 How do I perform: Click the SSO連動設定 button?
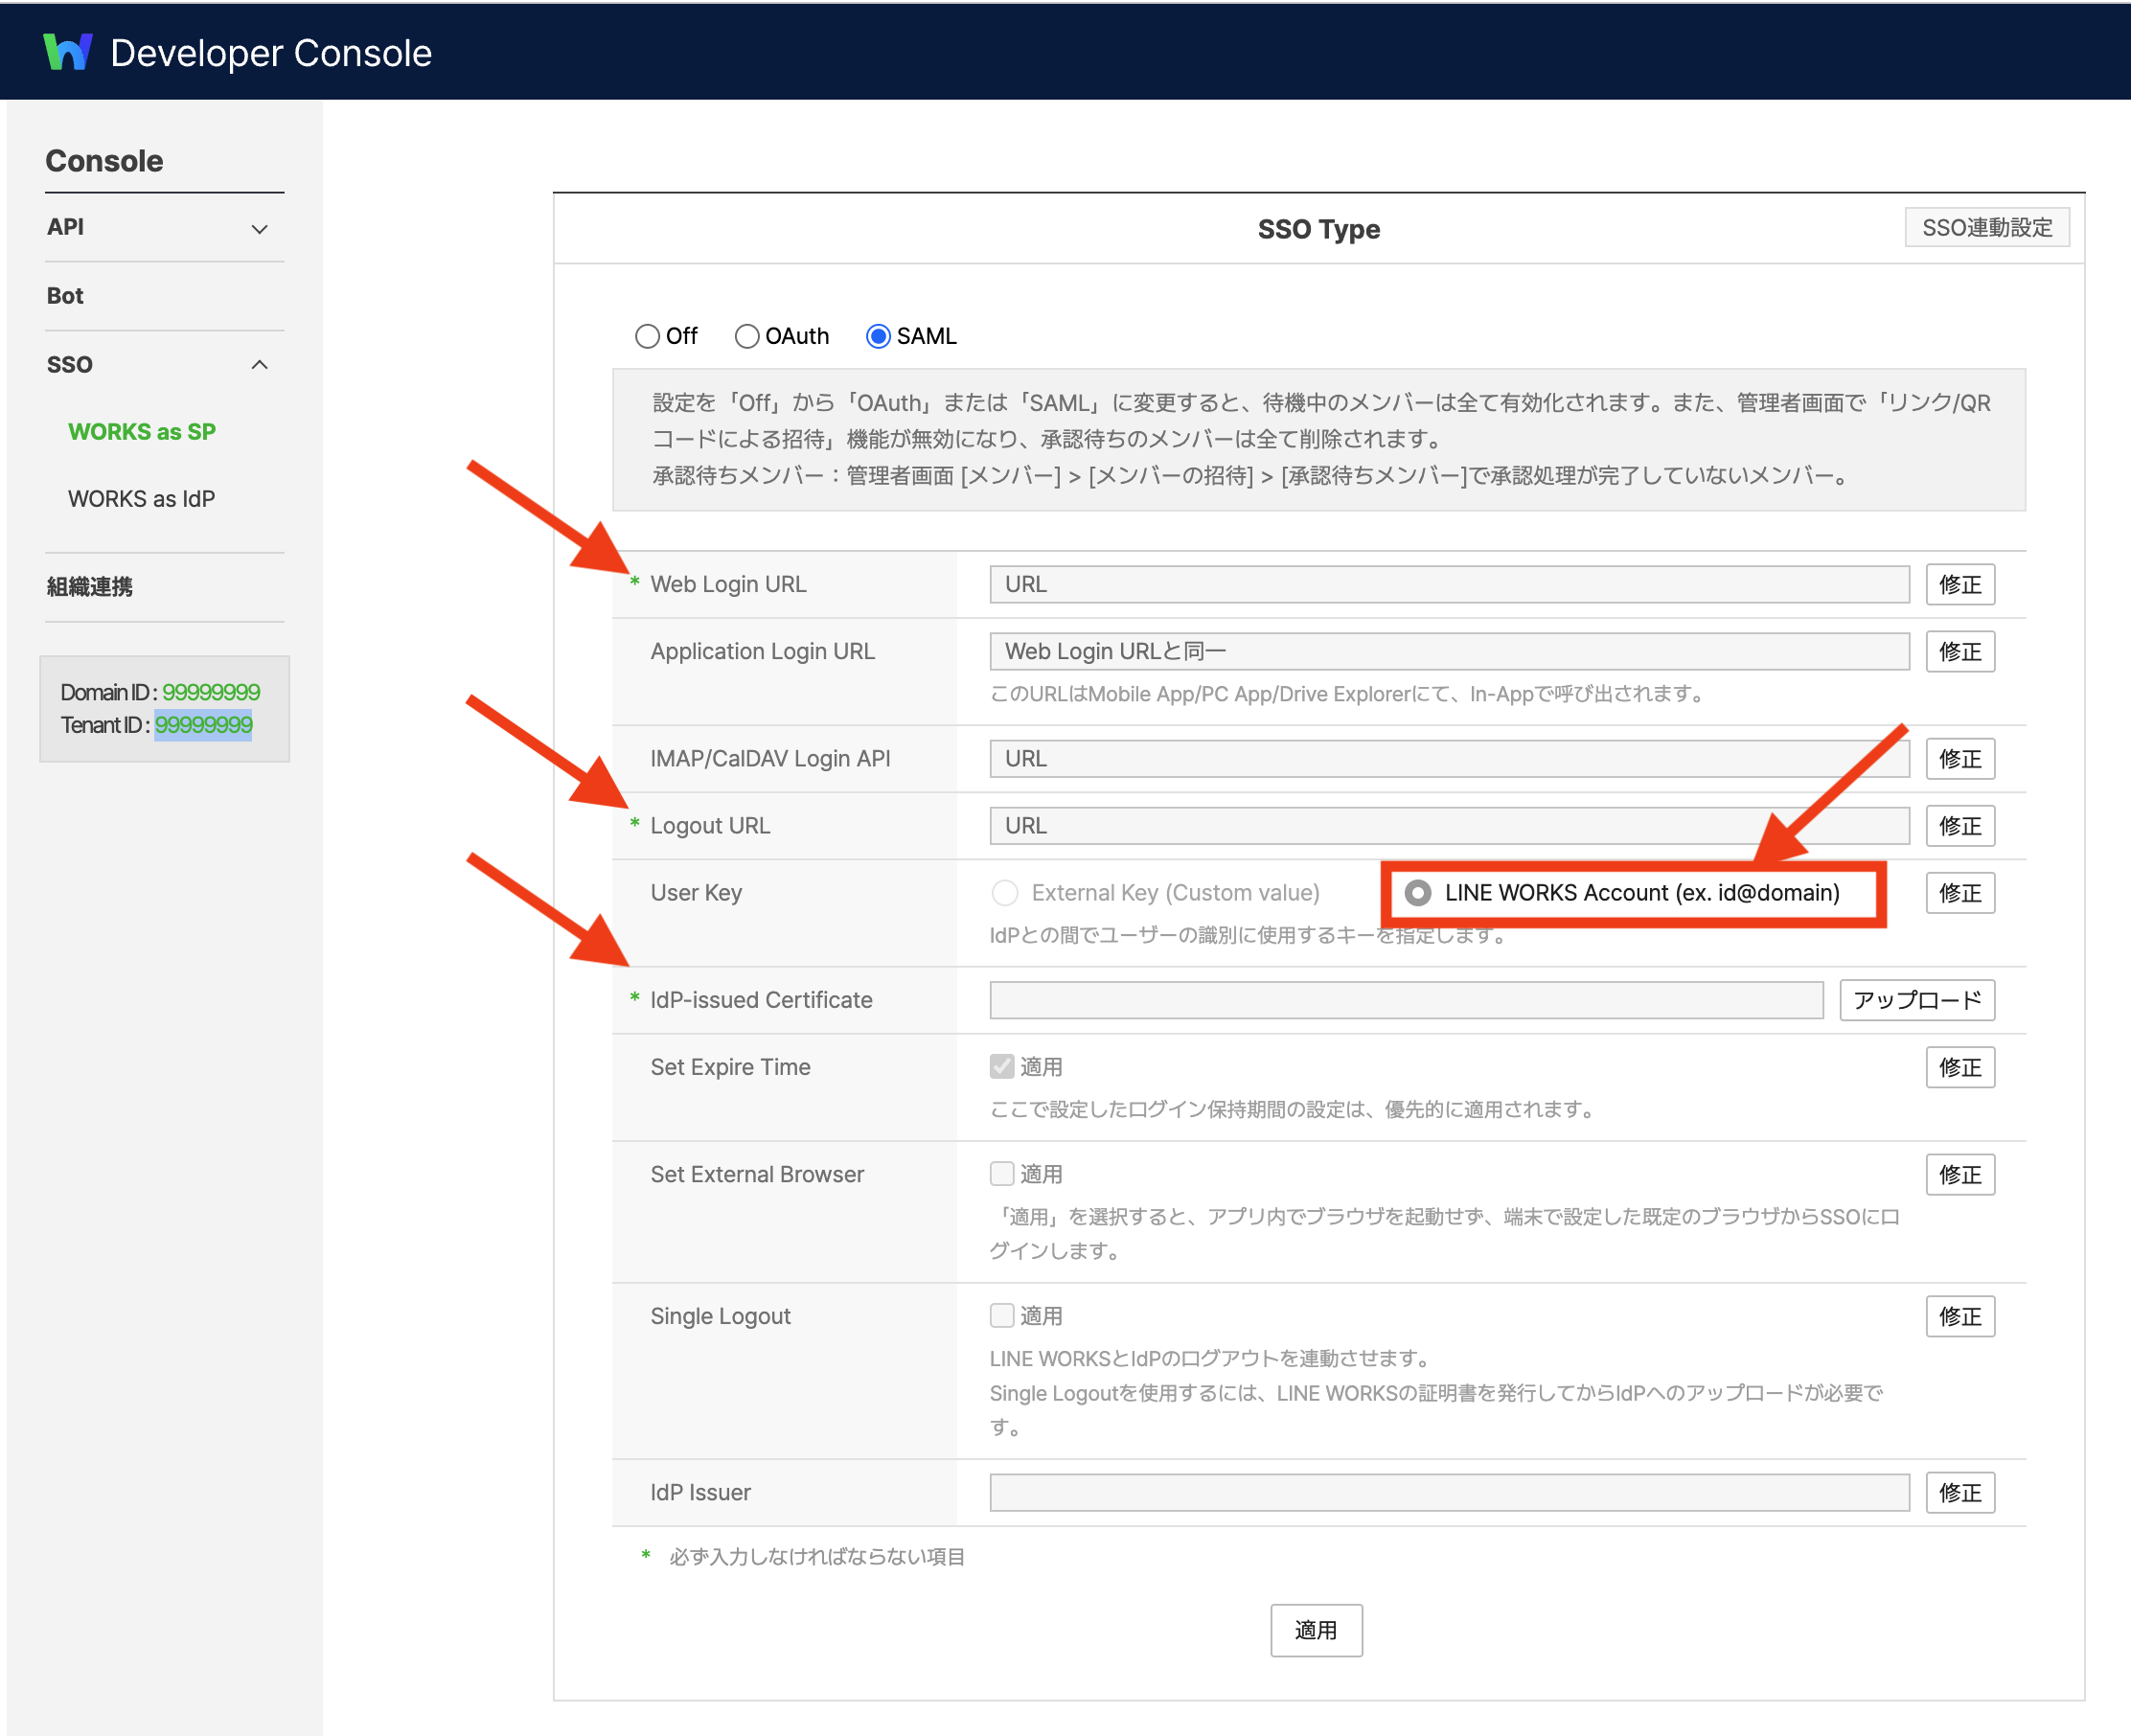tap(1987, 228)
